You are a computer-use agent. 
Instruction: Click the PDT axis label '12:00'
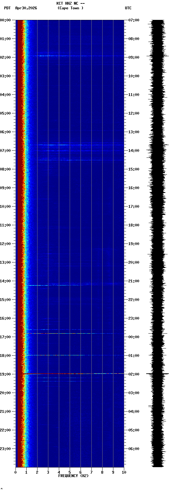click(x=6, y=244)
